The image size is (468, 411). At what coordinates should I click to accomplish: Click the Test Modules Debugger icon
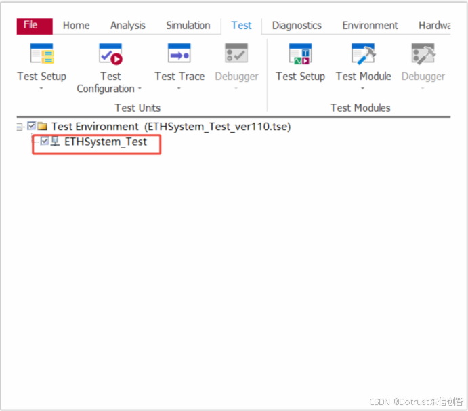(x=423, y=53)
